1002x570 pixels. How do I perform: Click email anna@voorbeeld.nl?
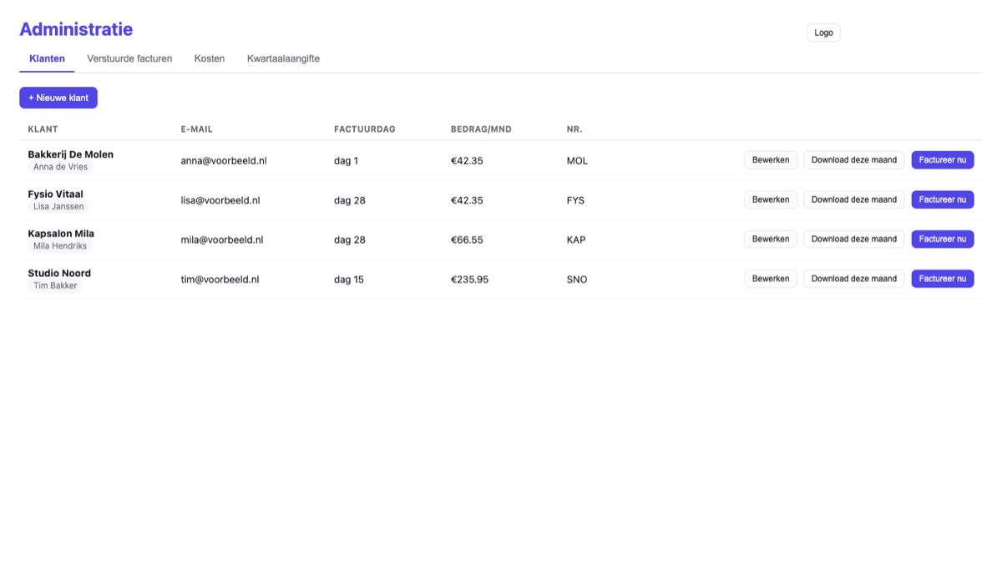pyautogui.click(x=224, y=160)
